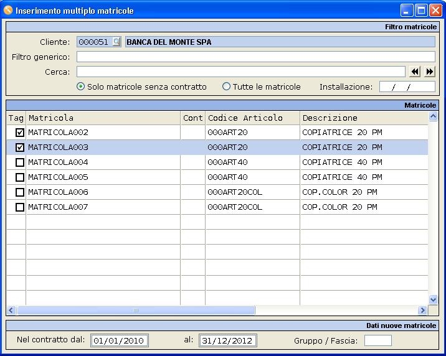Click COPIATRICE 40 PM in MATRICOLA005 row
The width and height of the screenshot is (446, 356).
(342, 177)
